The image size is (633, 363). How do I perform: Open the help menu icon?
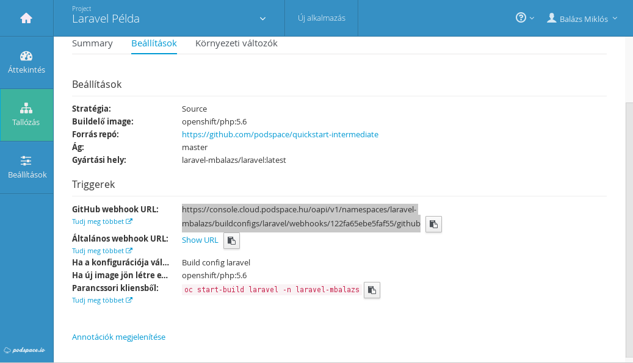[x=521, y=18]
